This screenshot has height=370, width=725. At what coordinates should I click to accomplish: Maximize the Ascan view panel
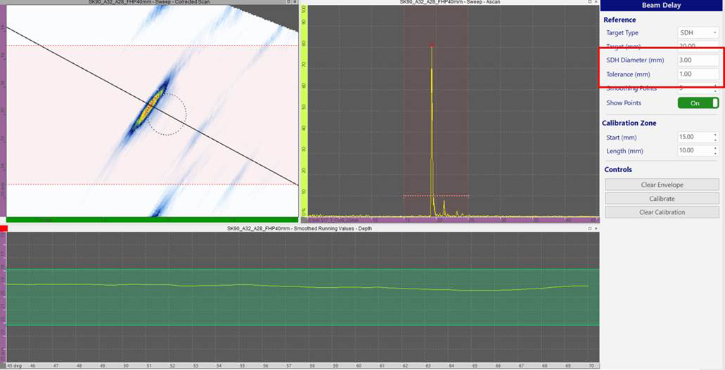point(589,2)
